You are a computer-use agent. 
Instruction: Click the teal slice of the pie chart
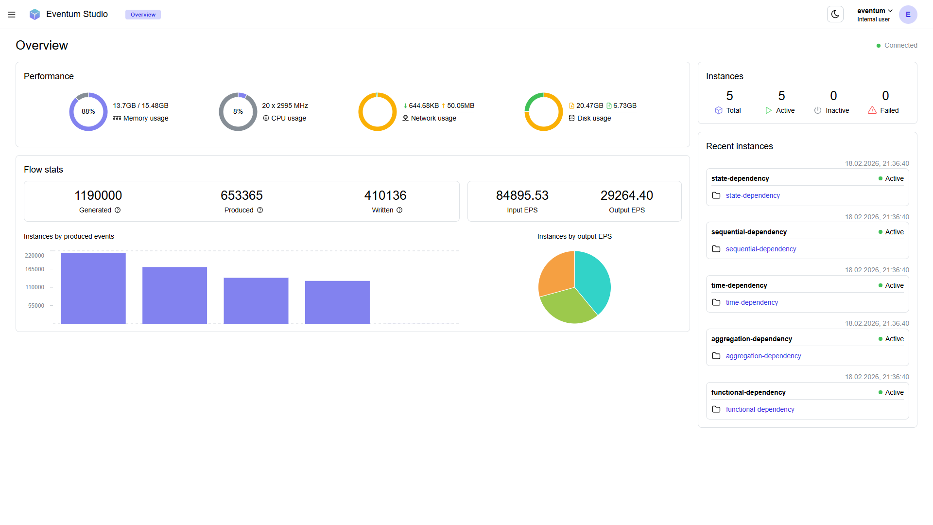593,280
